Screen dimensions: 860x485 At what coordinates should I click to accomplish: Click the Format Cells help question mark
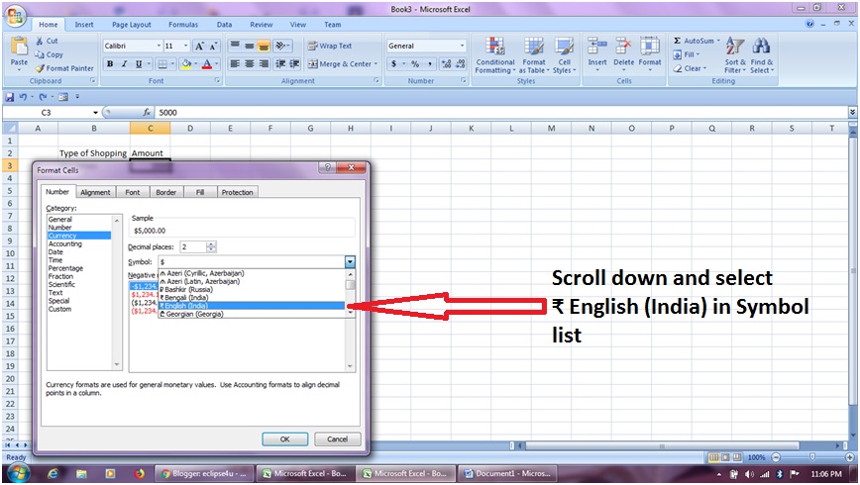[x=327, y=167]
